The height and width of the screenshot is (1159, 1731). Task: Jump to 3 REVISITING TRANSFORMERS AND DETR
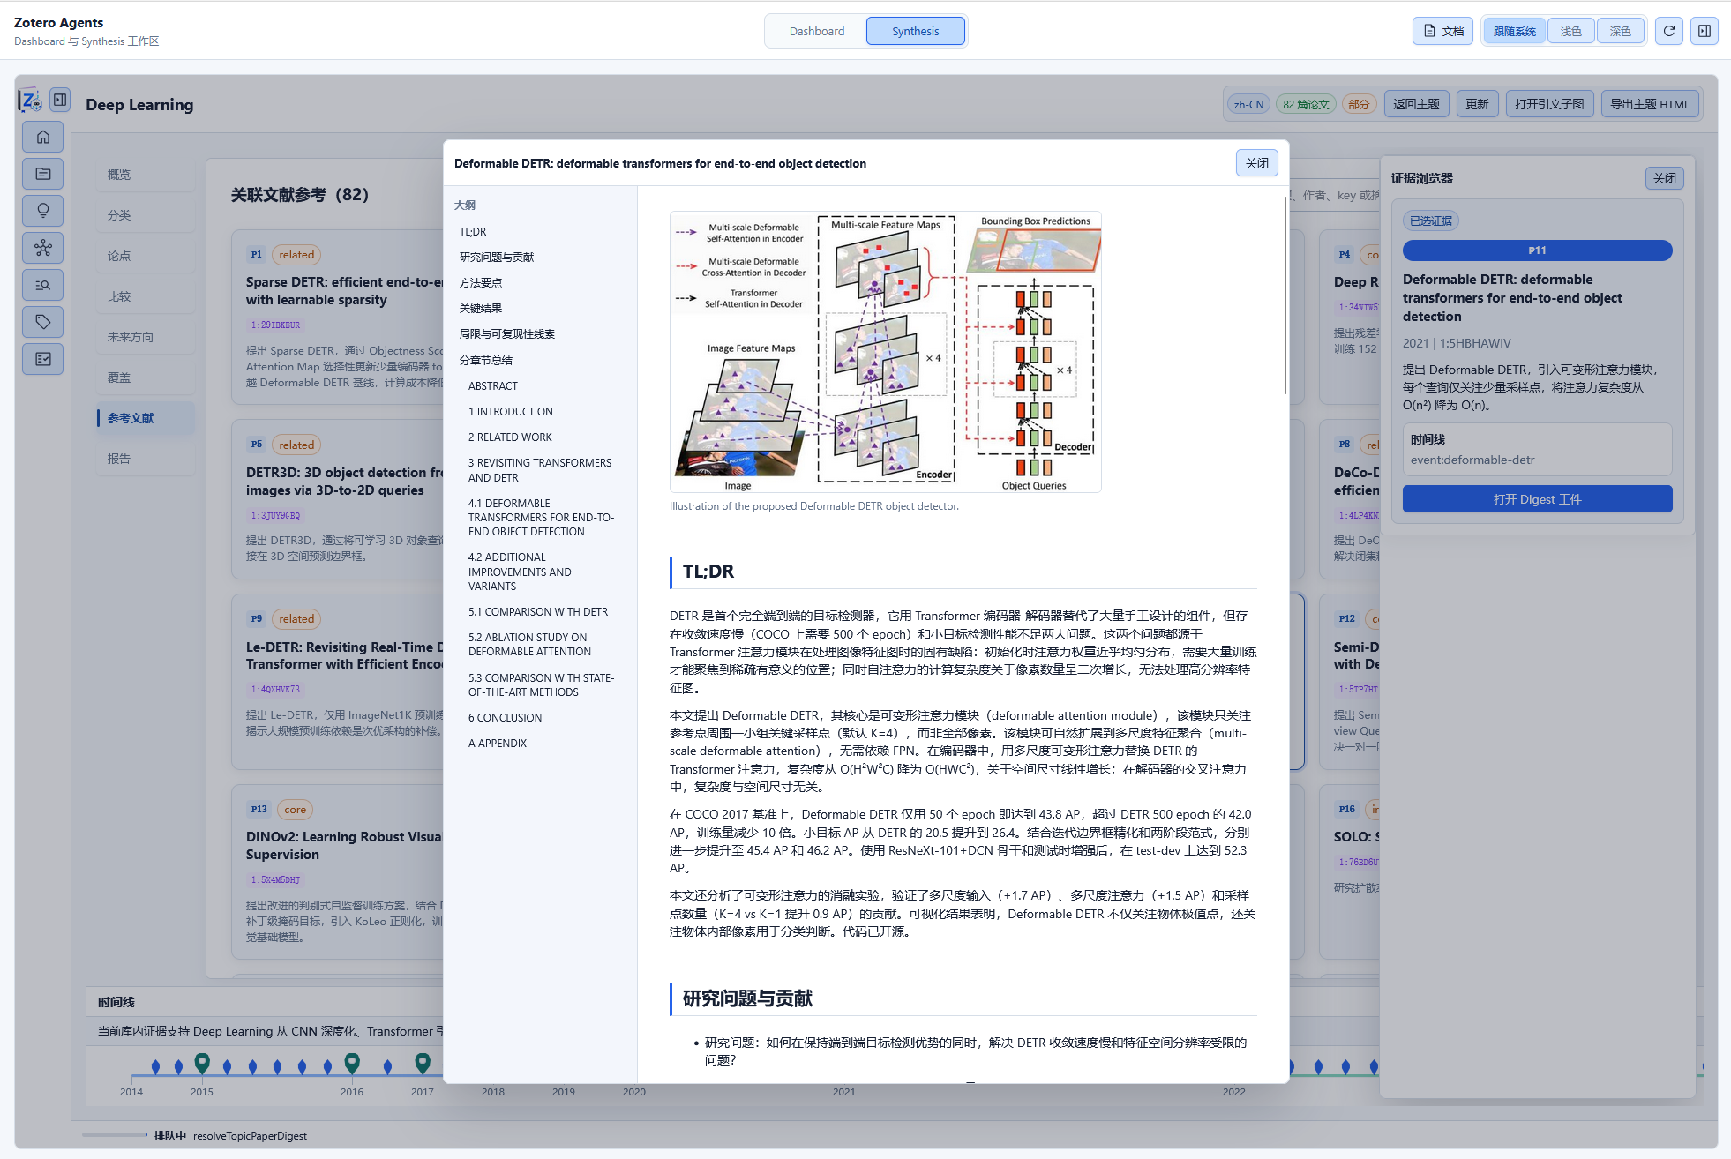[540, 470]
